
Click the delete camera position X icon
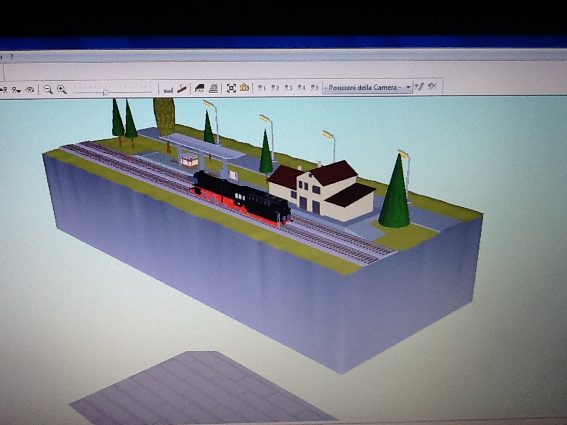click(x=432, y=86)
